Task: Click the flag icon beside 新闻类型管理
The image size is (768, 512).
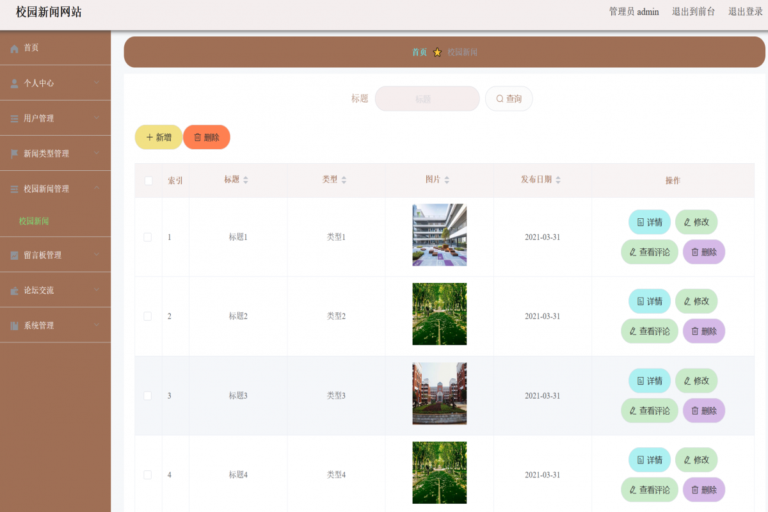Action: (13, 153)
